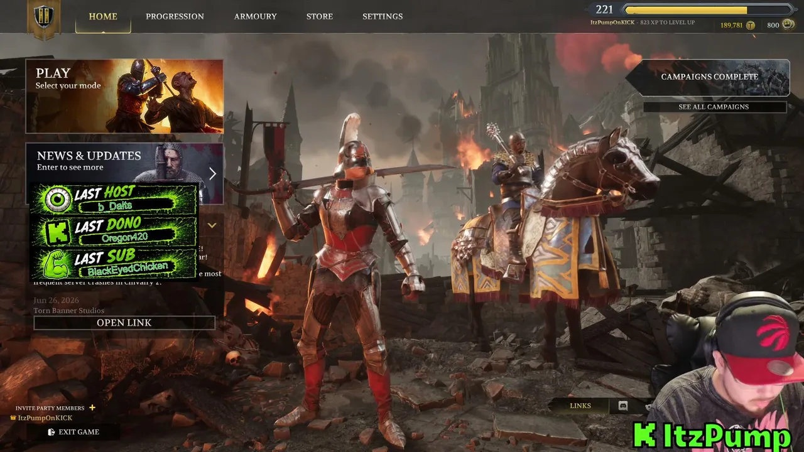The width and height of the screenshot is (804, 452).
Task: Click the 'Jun 26, 2026' news date
Action: tap(55, 301)
